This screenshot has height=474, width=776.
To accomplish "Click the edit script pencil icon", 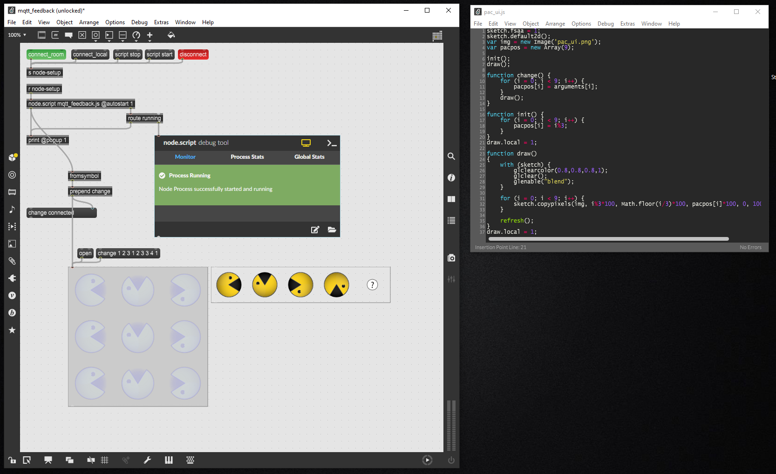I will (315, 230).
